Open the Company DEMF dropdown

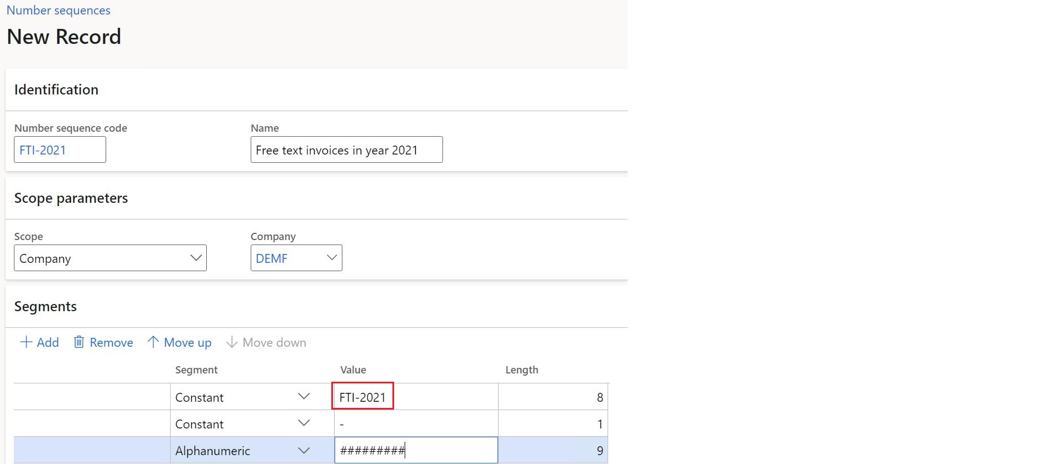click(296, 258)
